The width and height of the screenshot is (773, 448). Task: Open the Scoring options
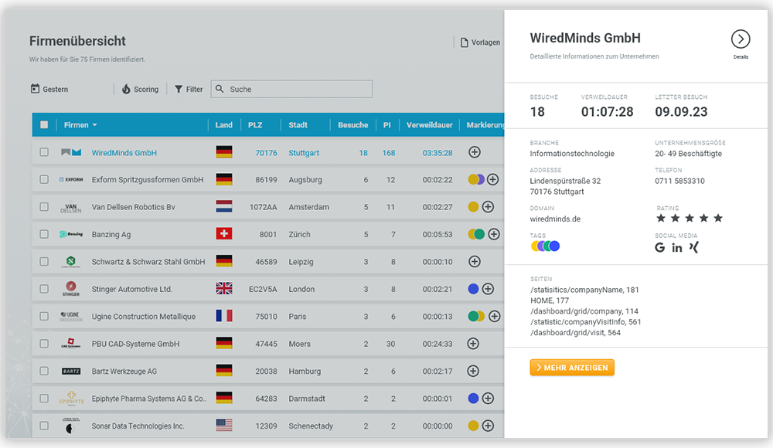[141, 89]
